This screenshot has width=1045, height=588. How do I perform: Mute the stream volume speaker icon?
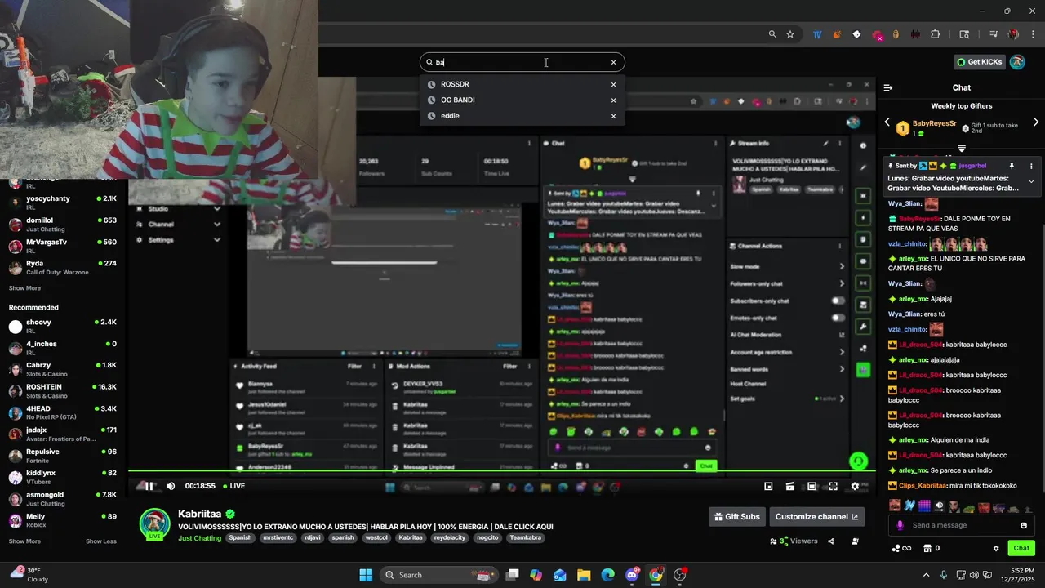coord(171,486)
